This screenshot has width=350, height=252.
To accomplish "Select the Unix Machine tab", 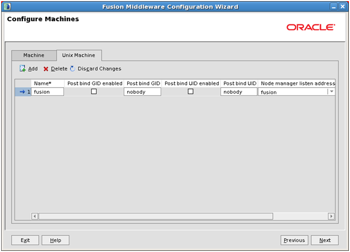I will point(79,55).
